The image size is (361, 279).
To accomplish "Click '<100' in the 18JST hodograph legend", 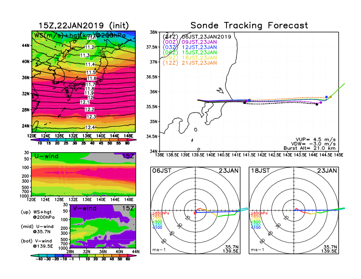I will click(x=256, y=227).
